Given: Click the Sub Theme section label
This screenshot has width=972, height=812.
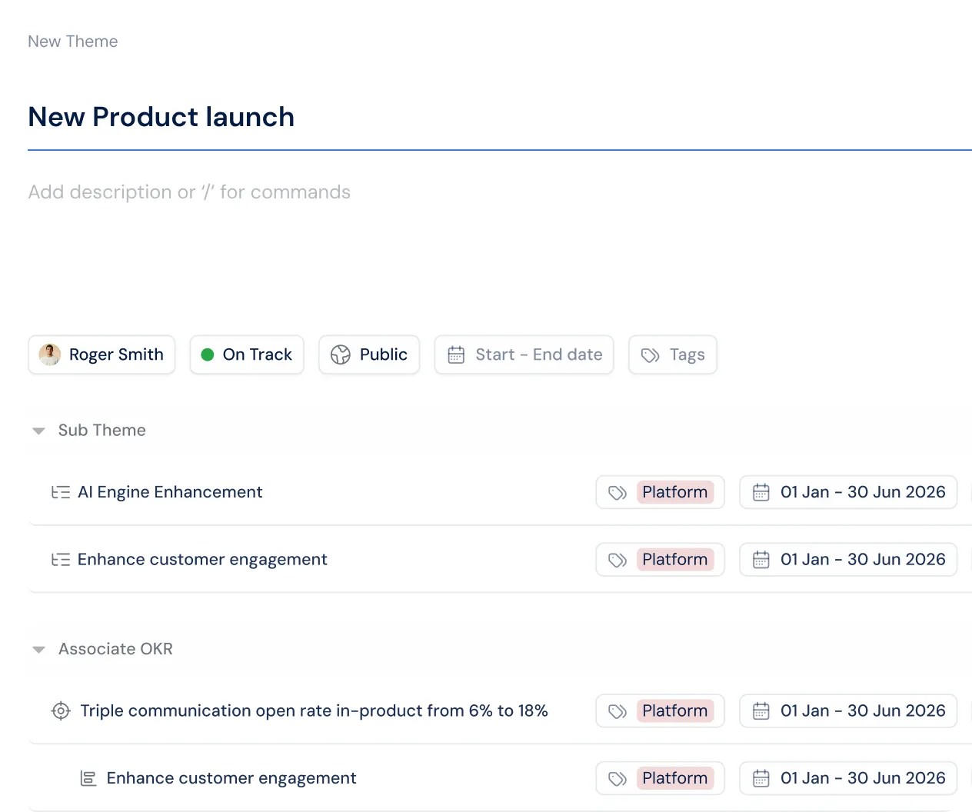Looking at the screenshot, I should (102, 431).
